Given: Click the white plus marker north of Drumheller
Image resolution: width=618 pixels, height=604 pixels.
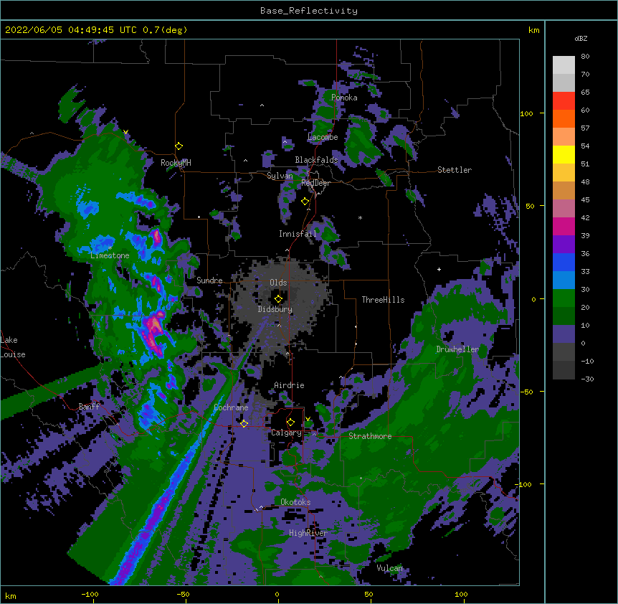Looking at the screenshot, I should (439, 269).
